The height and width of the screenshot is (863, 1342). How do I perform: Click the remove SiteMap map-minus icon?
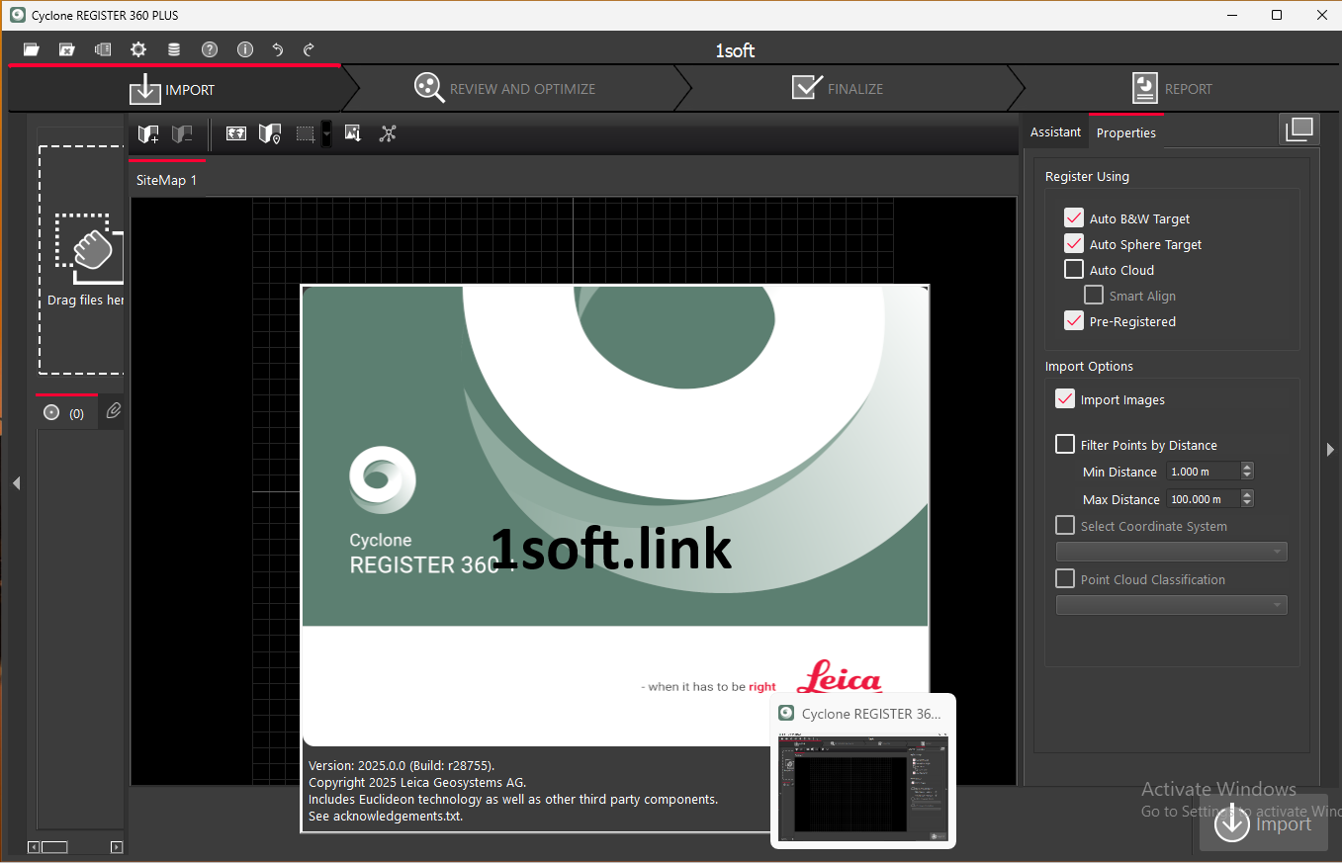tap(181, 134)
